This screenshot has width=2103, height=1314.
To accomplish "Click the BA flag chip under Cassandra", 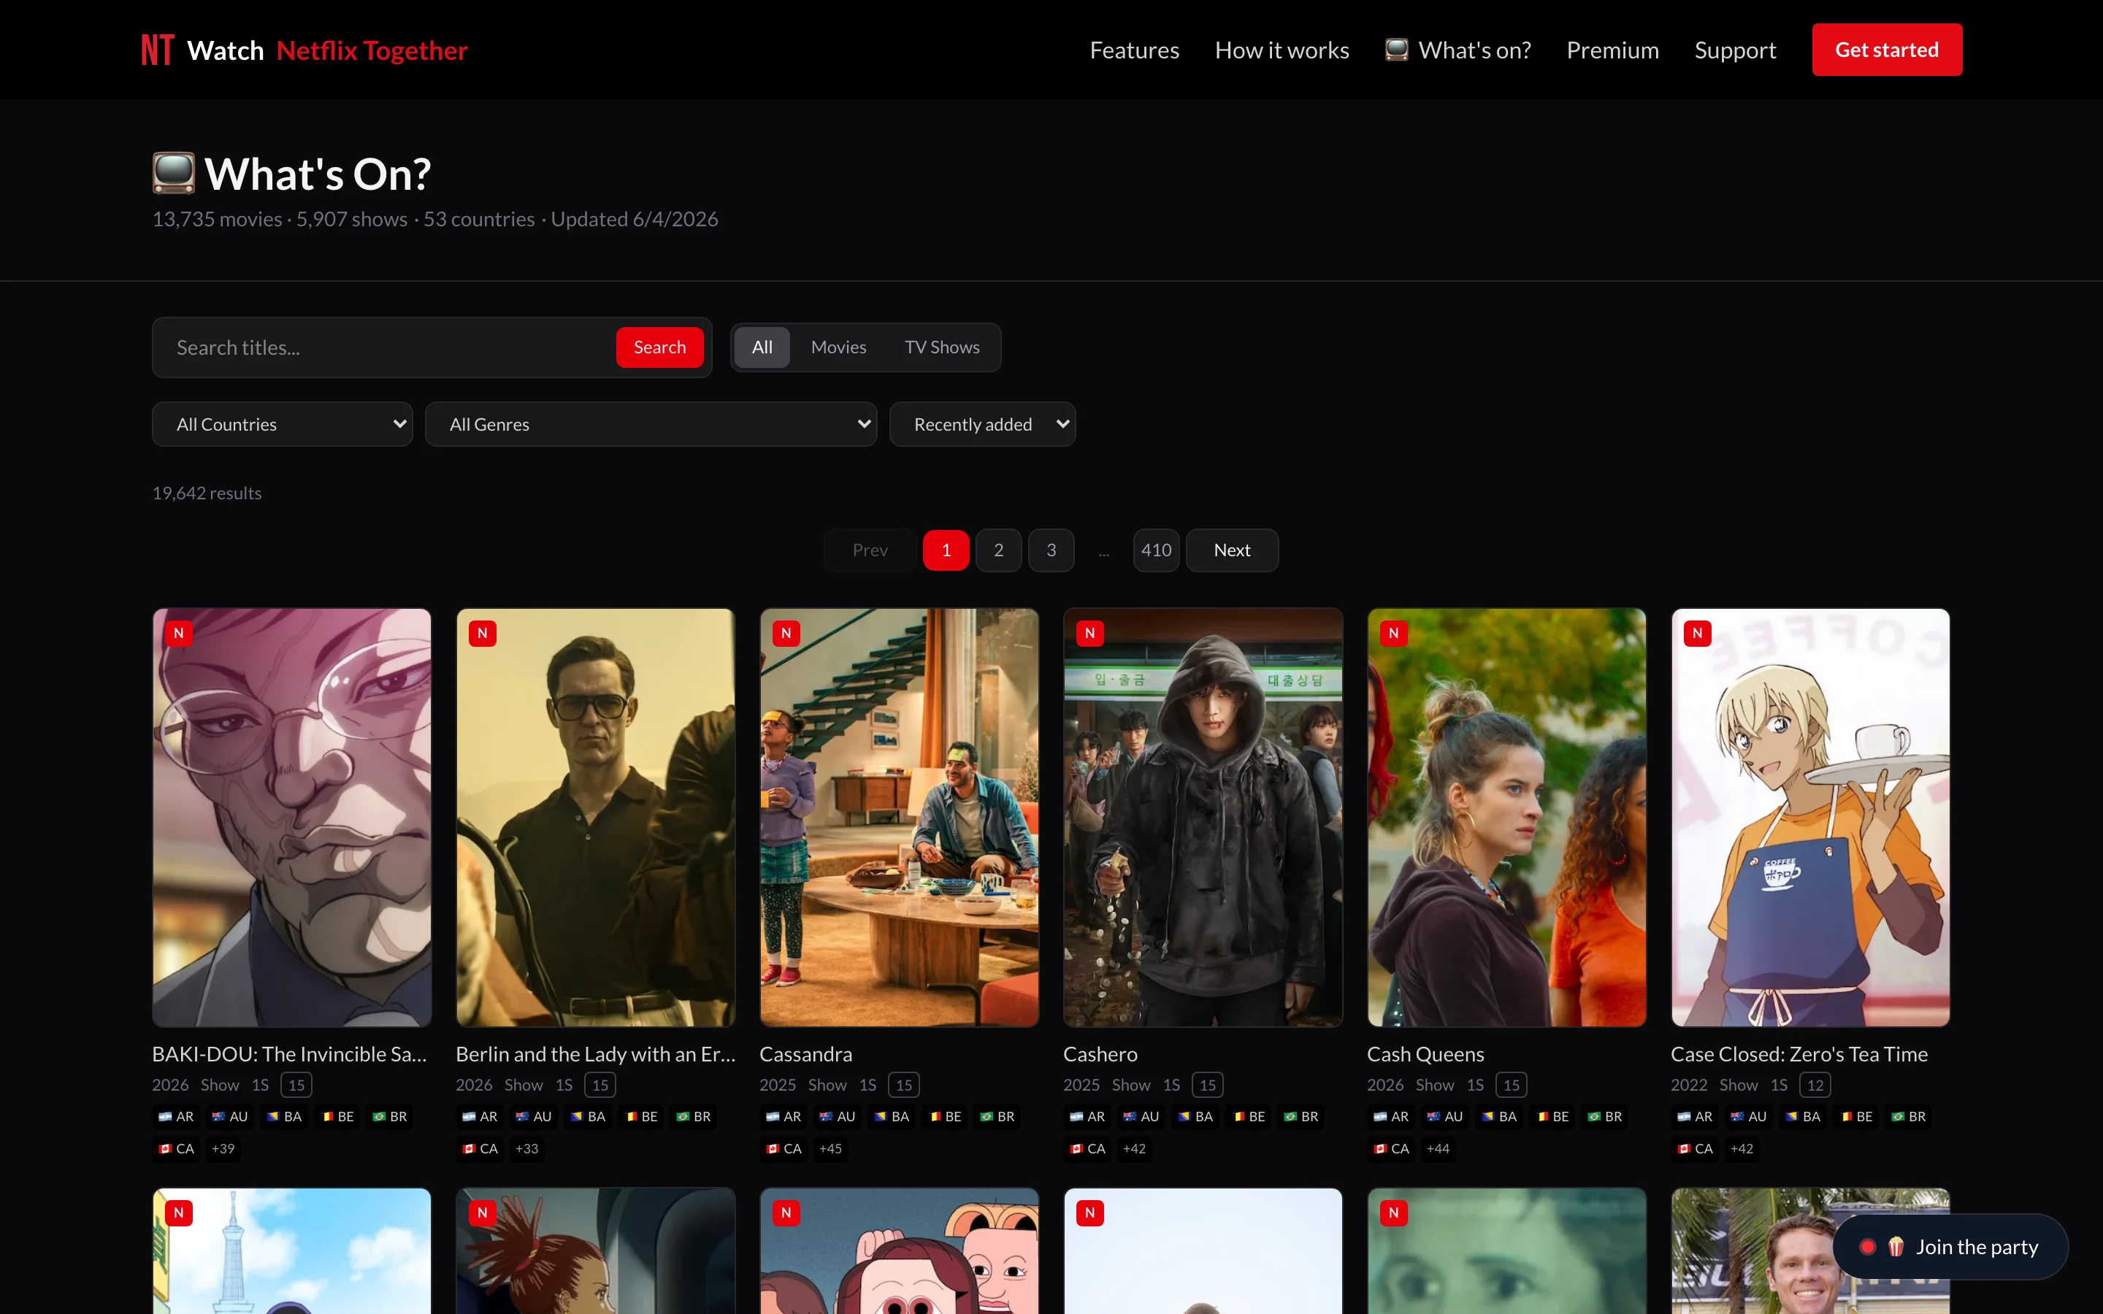I will (x=892, y=1117).
